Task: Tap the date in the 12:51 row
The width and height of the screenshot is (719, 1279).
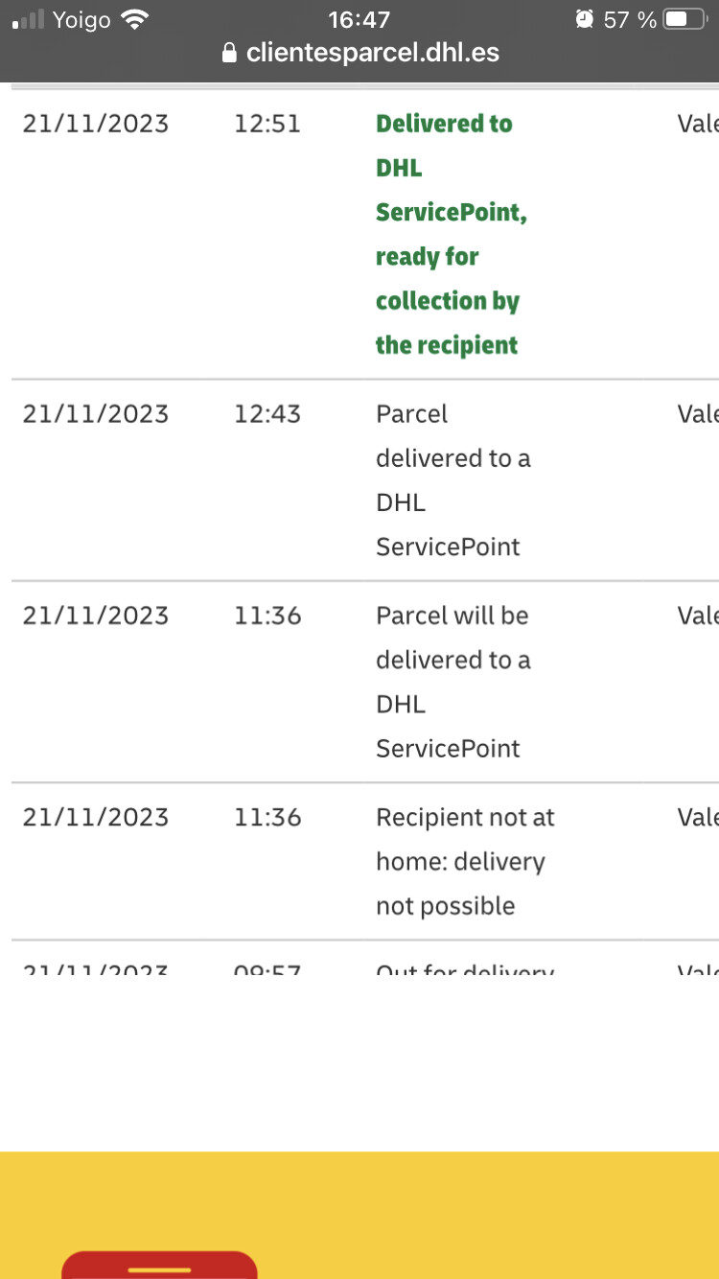Action: click(96, 124)
